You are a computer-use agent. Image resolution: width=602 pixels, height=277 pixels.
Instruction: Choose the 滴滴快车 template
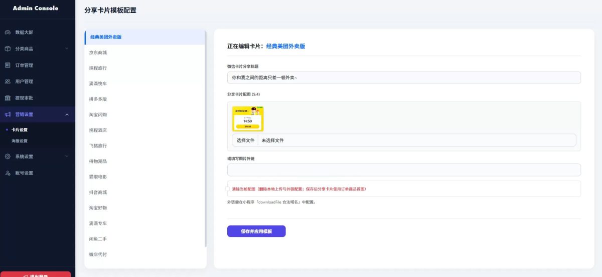(144, 83)
